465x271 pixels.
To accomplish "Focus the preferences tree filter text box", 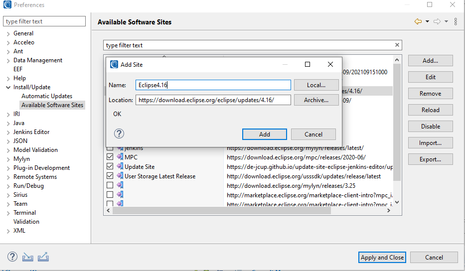I will click(x=44, y=21).
